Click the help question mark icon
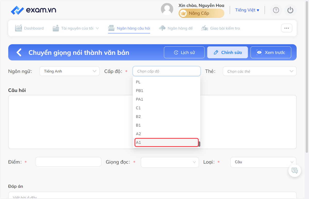This screenshot has height=199, width=309. (276, 10)
